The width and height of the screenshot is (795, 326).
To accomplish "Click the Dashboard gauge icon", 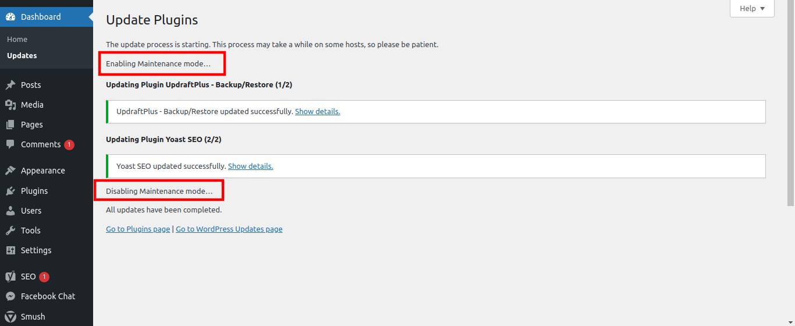I will (x=10, y=17).
